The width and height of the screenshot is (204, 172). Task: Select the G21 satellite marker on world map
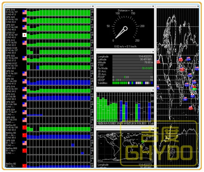[x=191, y=108]
